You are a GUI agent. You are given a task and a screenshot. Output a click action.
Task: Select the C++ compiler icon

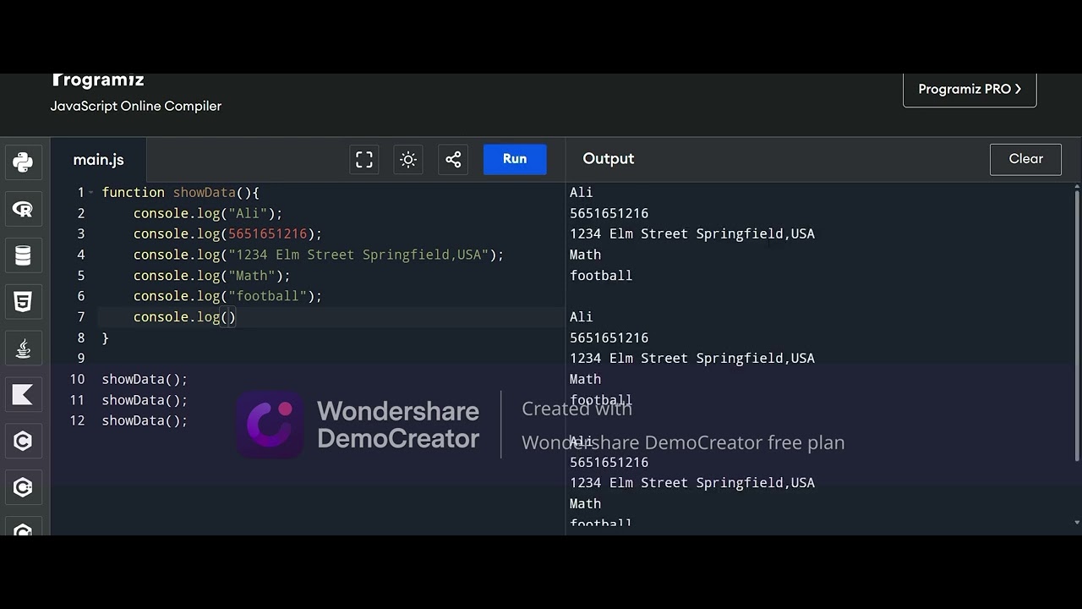pyautogui.click(x=23, y=487)
